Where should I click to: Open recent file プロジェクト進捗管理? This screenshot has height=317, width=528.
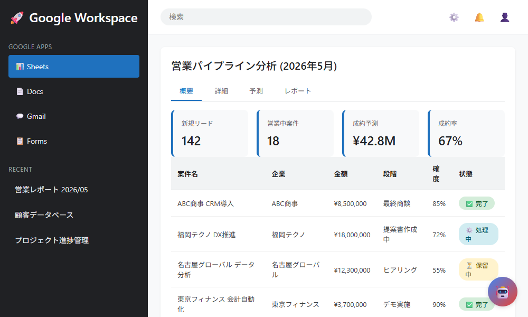[74, 240]
